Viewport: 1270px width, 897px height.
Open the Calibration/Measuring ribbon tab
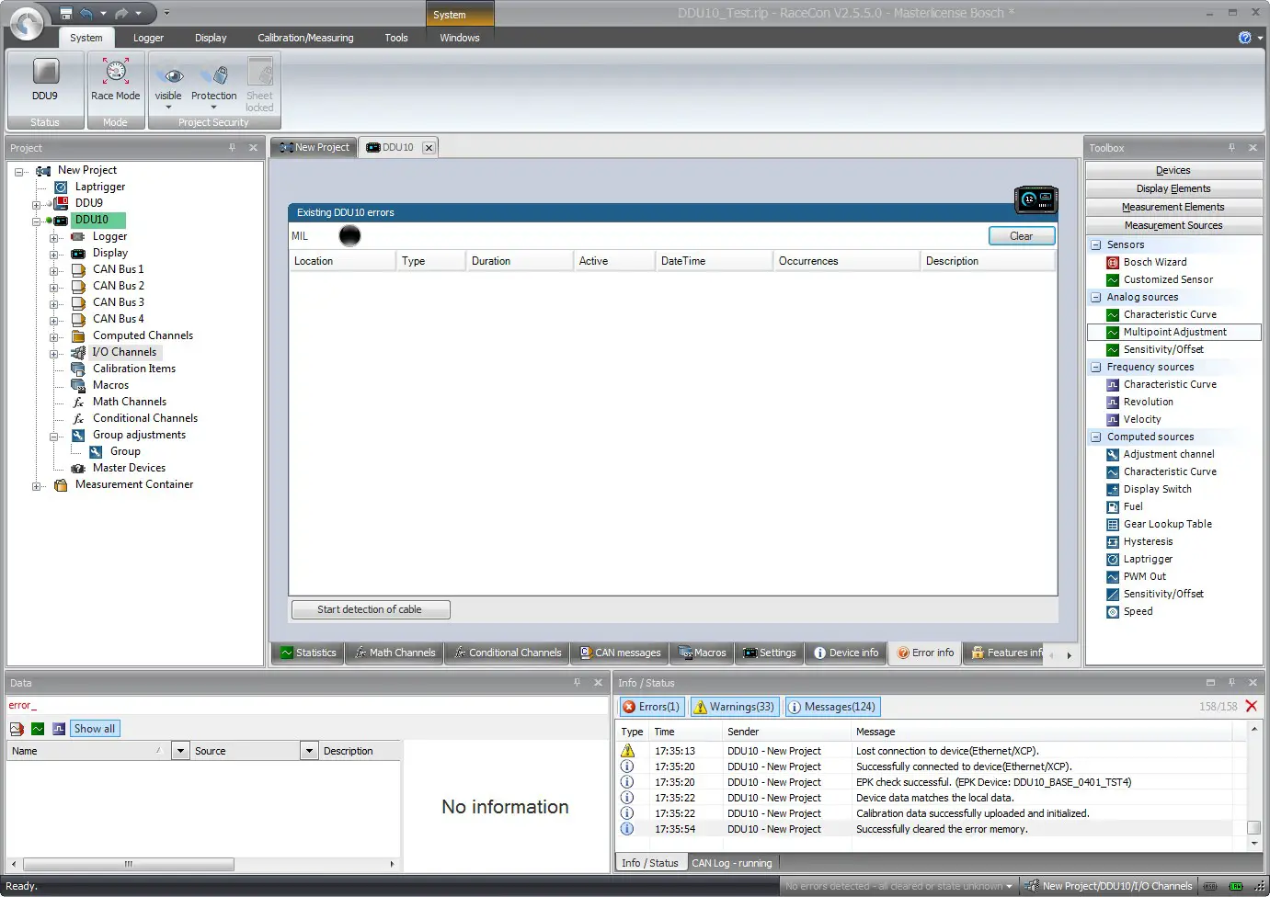pyautogui.click(x=305, y=38)
